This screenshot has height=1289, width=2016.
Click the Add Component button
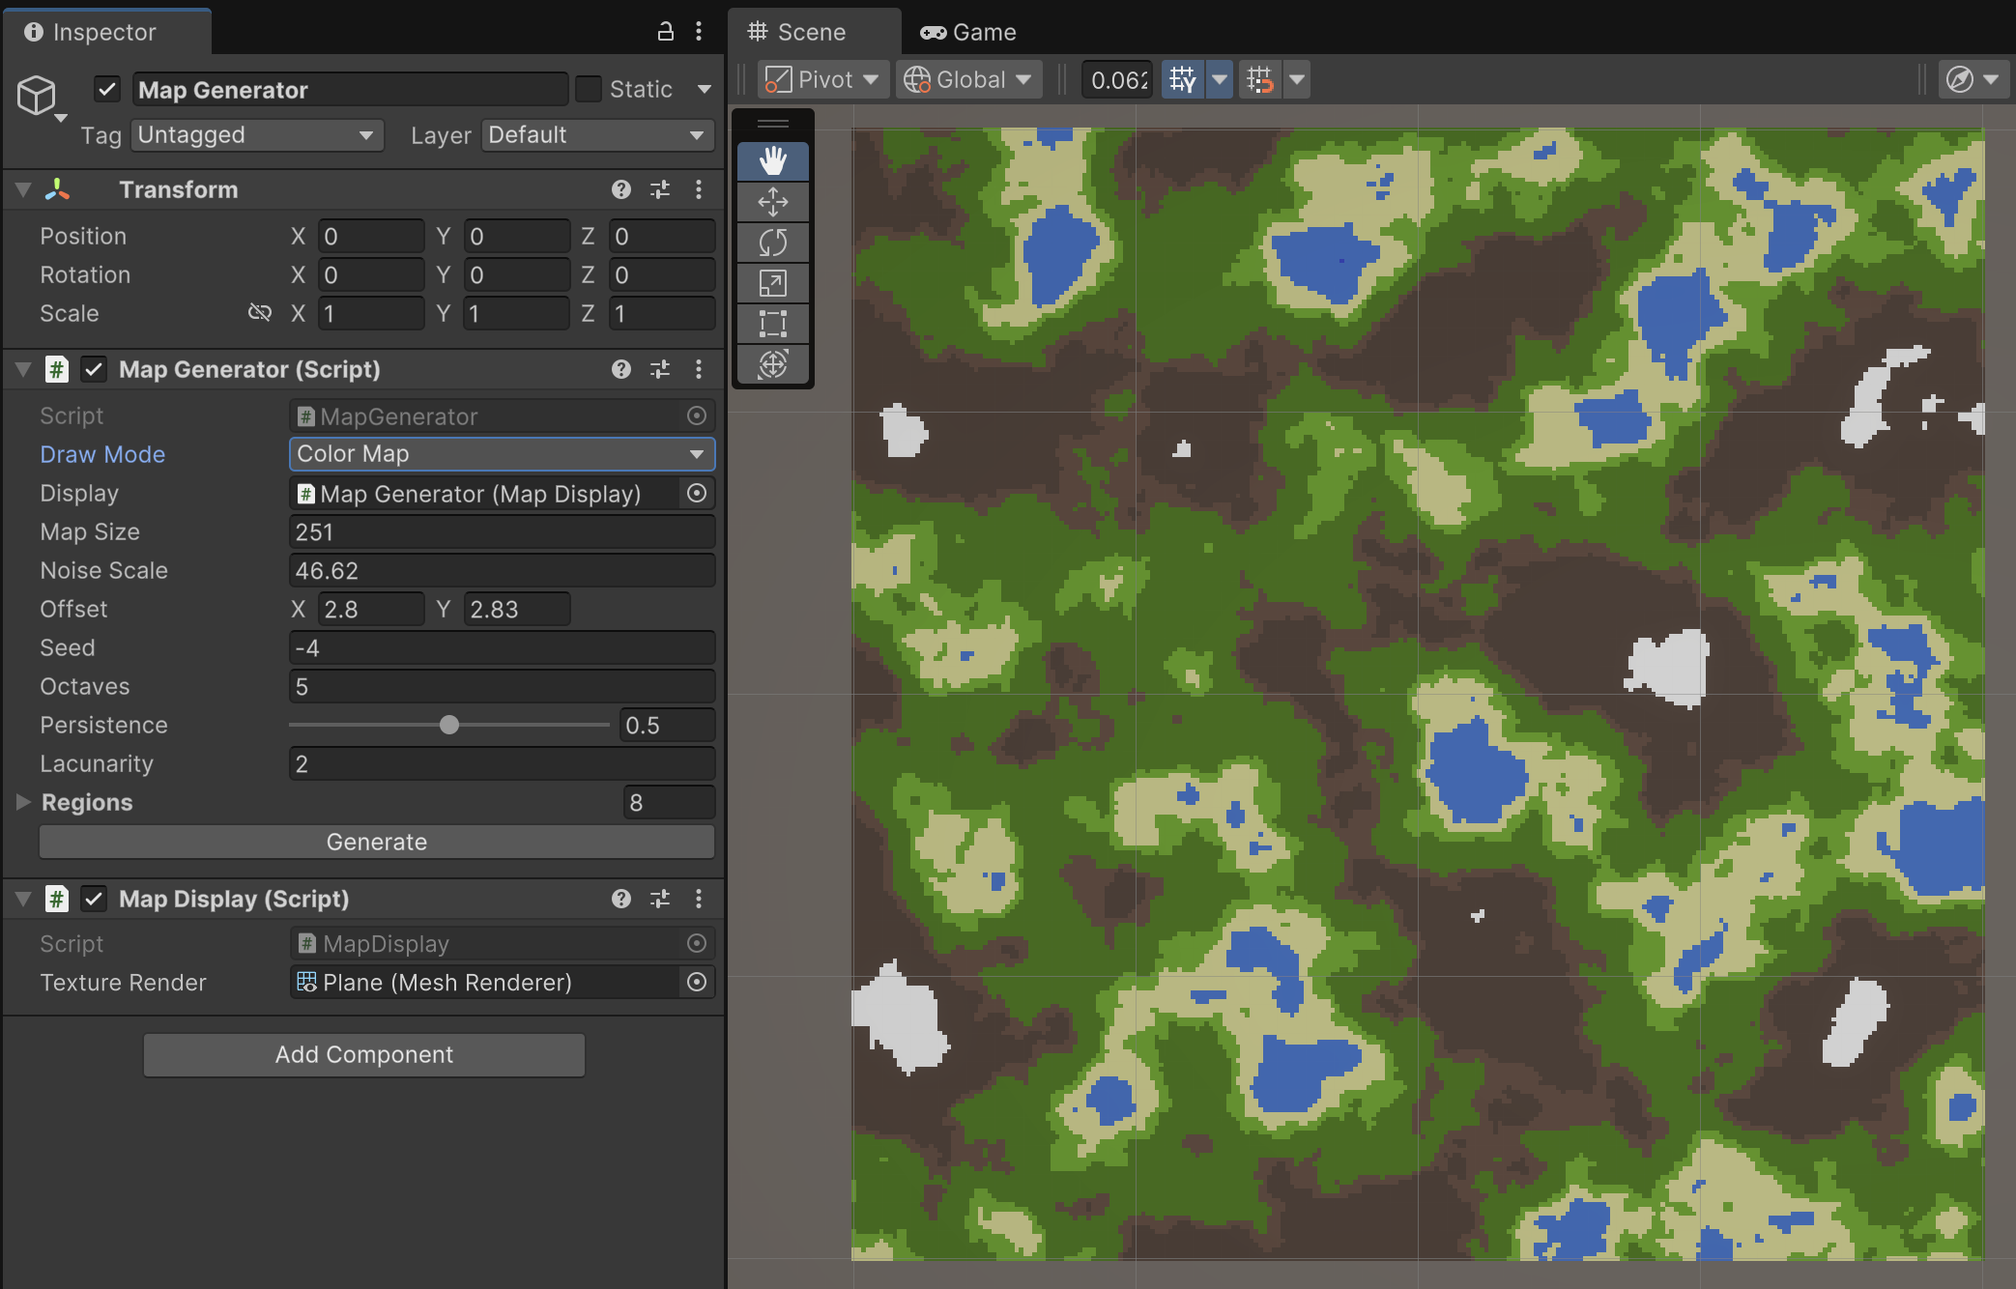click(363, 1054)
